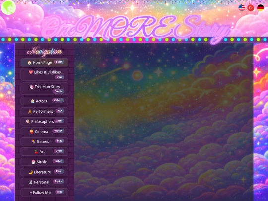Open the Music page
Viewport: 268px width, 201px height.
tap(45, 162)
